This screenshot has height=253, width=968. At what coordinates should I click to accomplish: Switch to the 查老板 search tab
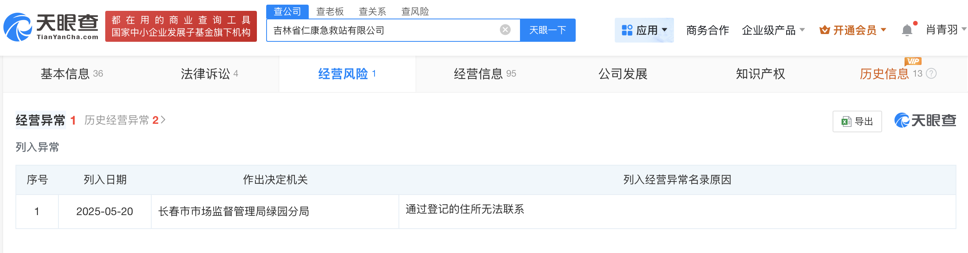(x=330, y=12)
